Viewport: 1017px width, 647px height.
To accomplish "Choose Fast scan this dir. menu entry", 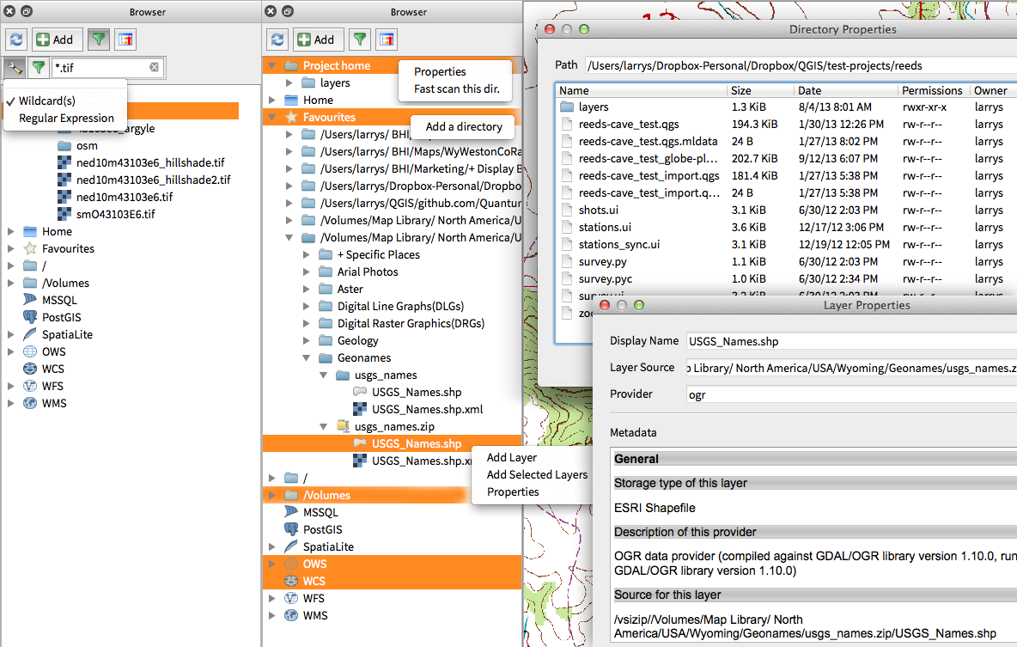I will (456, 89).
